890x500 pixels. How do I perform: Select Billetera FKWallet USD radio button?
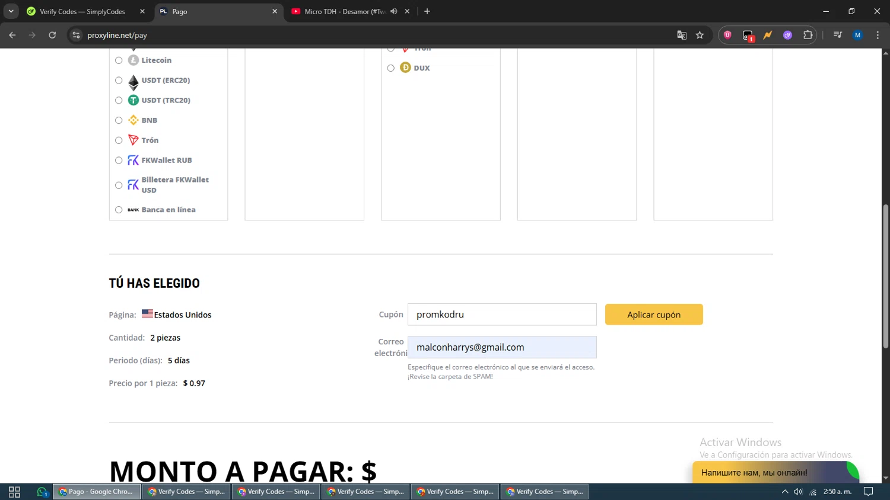click(119, 185)
